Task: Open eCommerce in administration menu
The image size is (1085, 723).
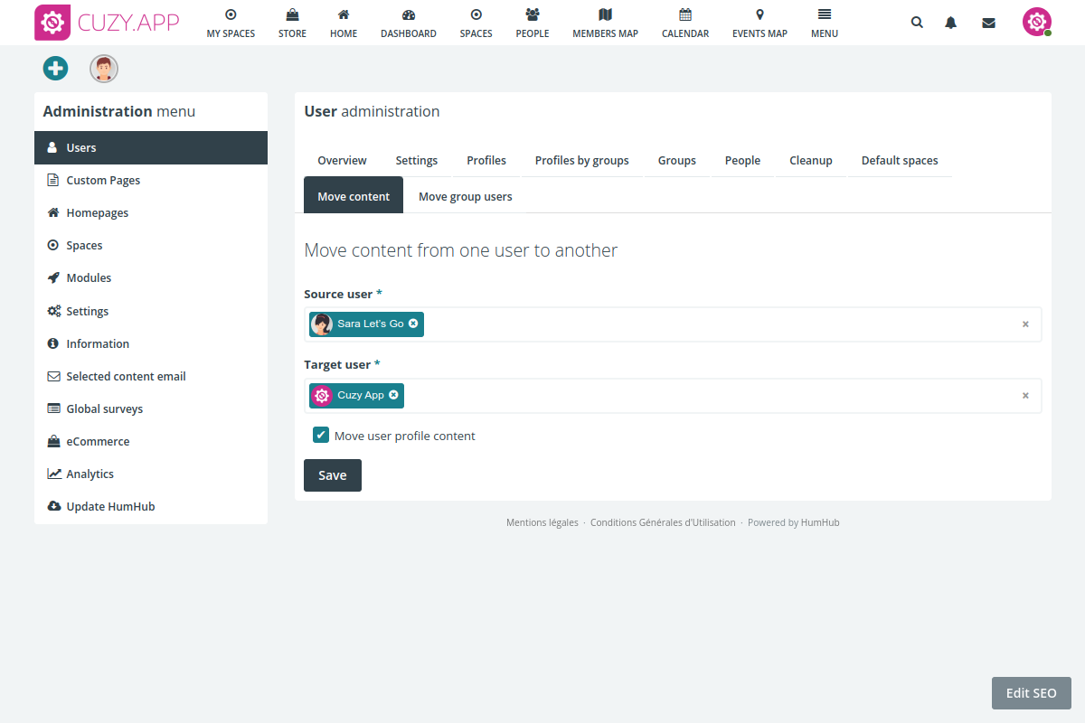Action: [98, 441]
